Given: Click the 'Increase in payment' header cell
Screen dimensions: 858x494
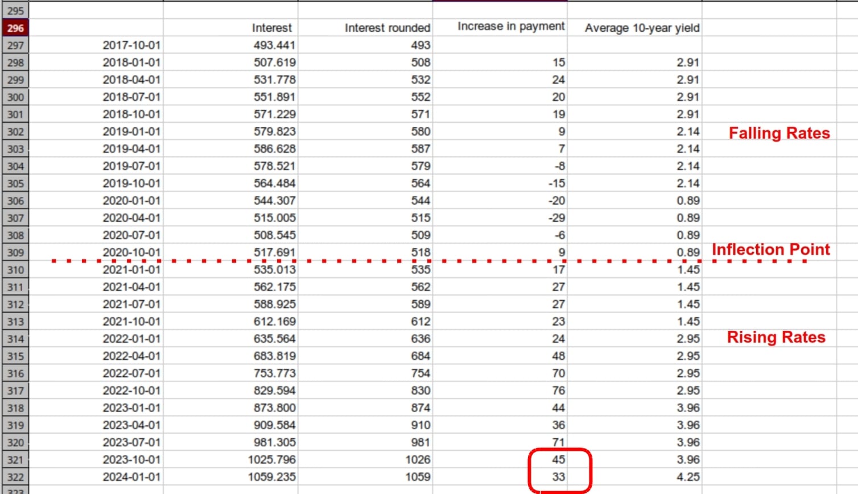Looking at the screenshot, I should coord(500,28).
